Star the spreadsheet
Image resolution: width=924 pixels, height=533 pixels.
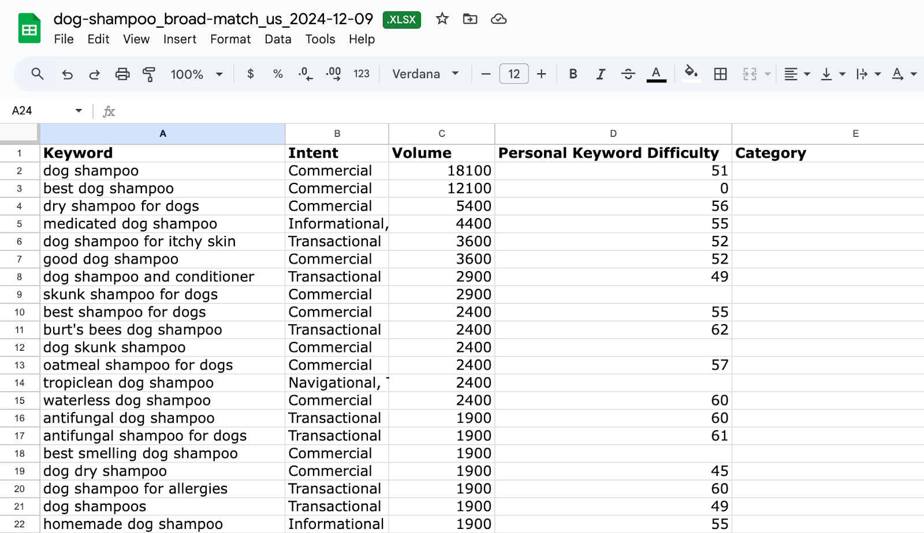click(x=442, y=19)
